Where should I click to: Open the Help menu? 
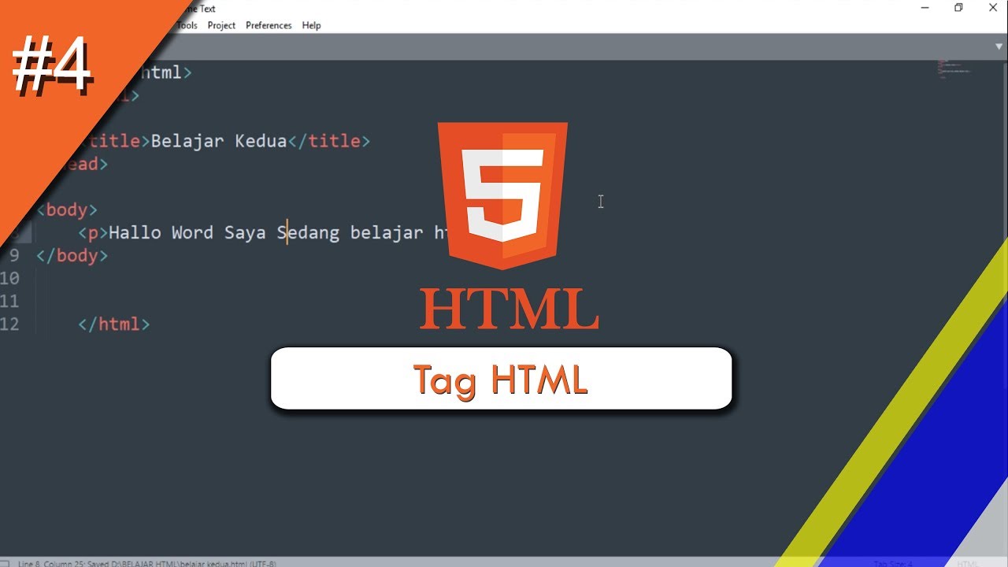311,25
